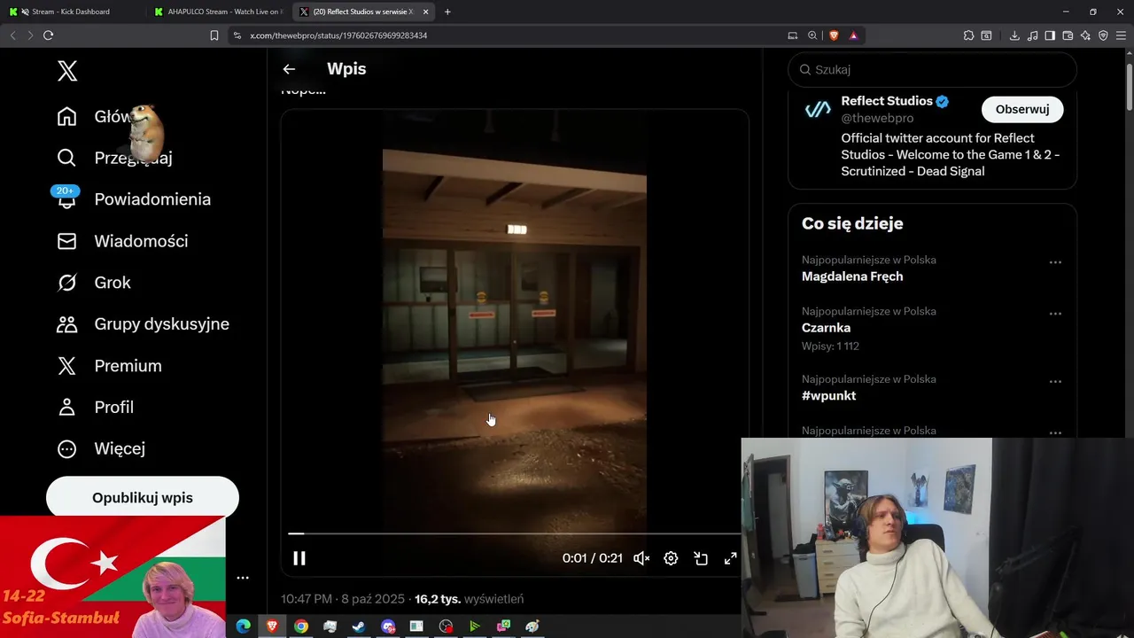Screen dimensions: 1134x638
Task: Switch to AHAPULCO Stream tab
Action: point(217,12)
